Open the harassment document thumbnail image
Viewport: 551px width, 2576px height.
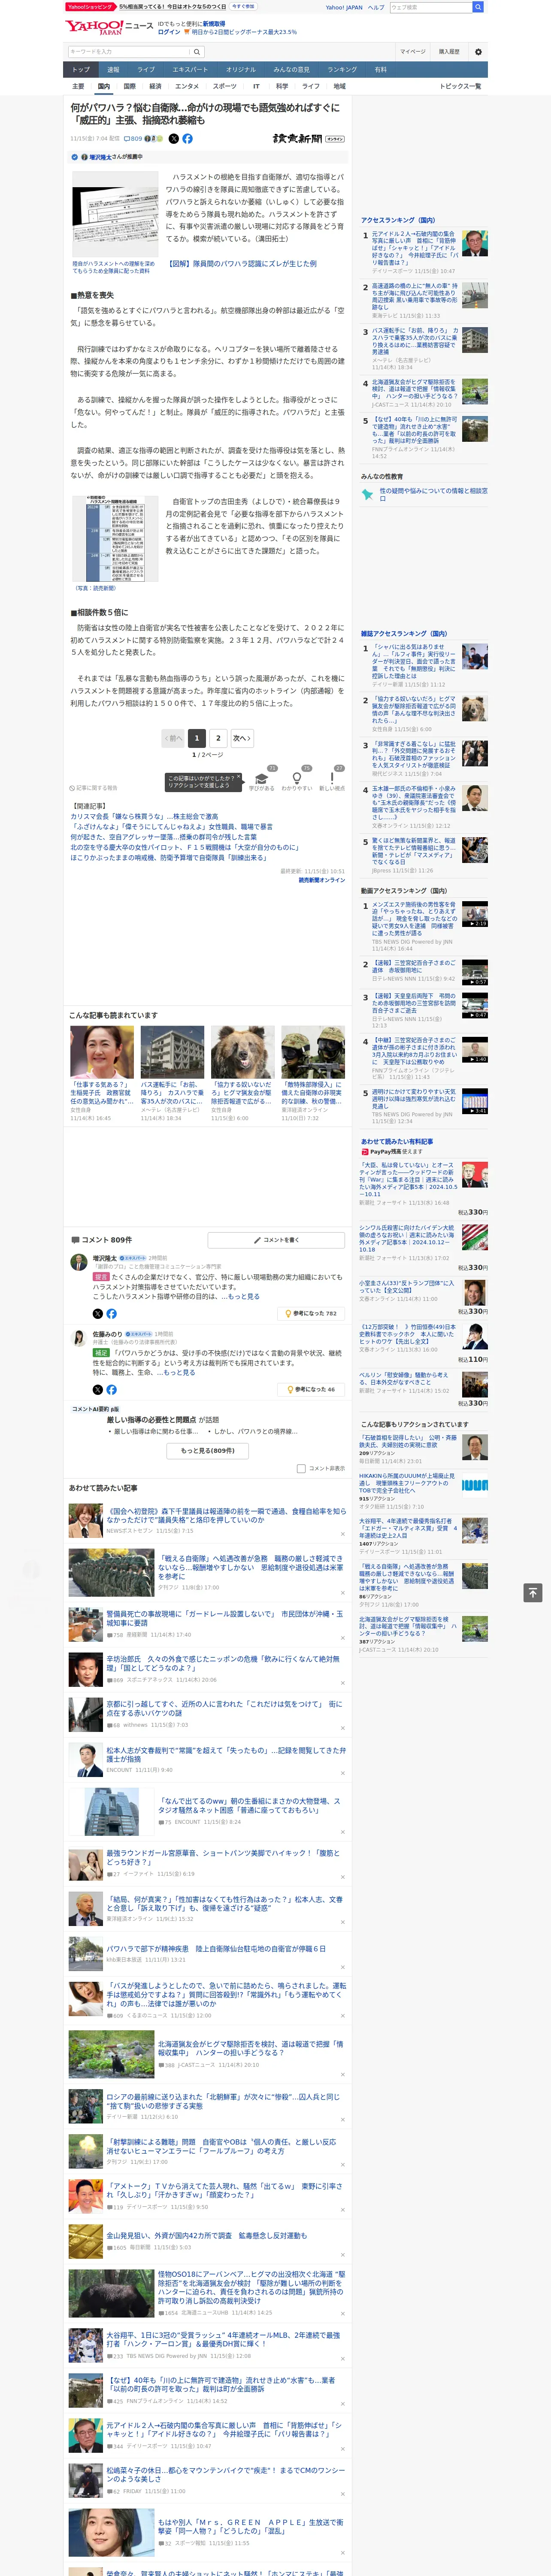pos(115,214)
